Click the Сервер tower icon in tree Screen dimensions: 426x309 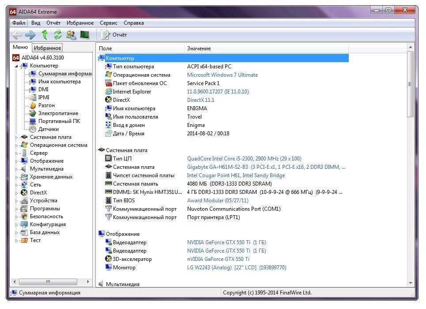click(24, 153)
